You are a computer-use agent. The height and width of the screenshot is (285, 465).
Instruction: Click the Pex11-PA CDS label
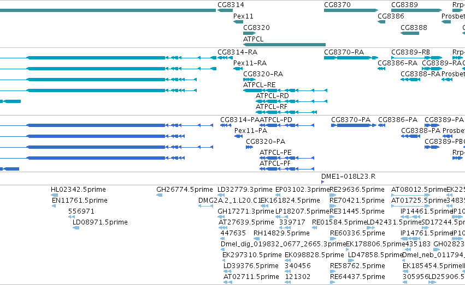(x=251, y=131)
